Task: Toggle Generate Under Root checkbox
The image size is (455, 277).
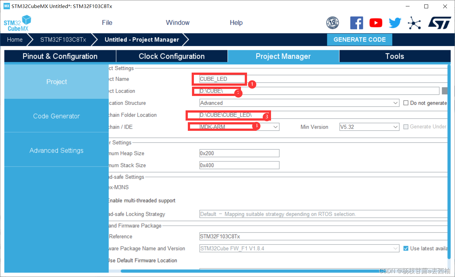Action: click(406, 127)
